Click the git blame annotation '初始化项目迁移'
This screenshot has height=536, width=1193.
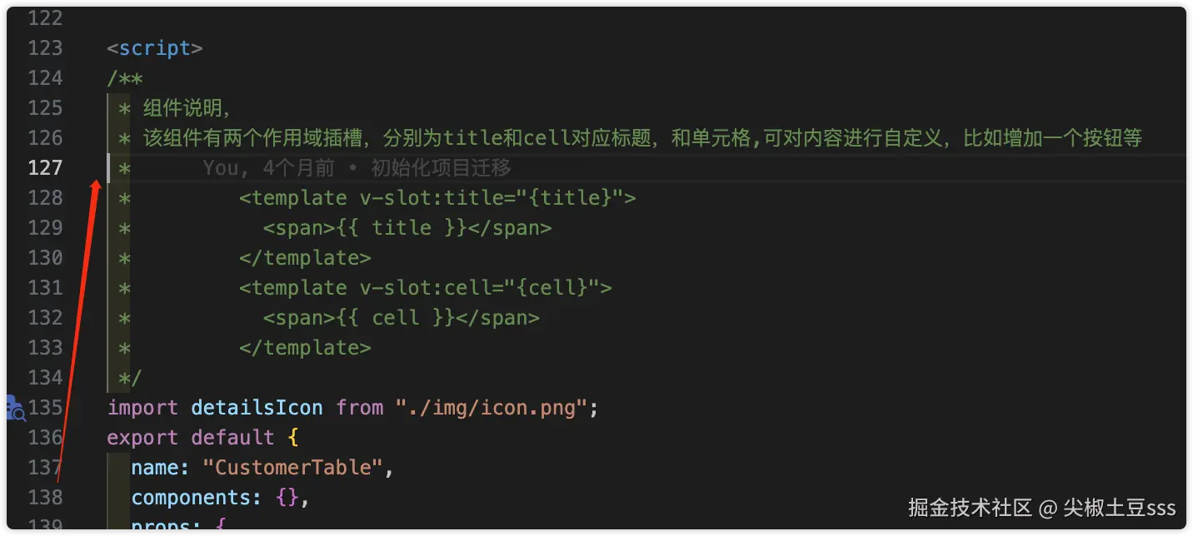coord(441,168)
